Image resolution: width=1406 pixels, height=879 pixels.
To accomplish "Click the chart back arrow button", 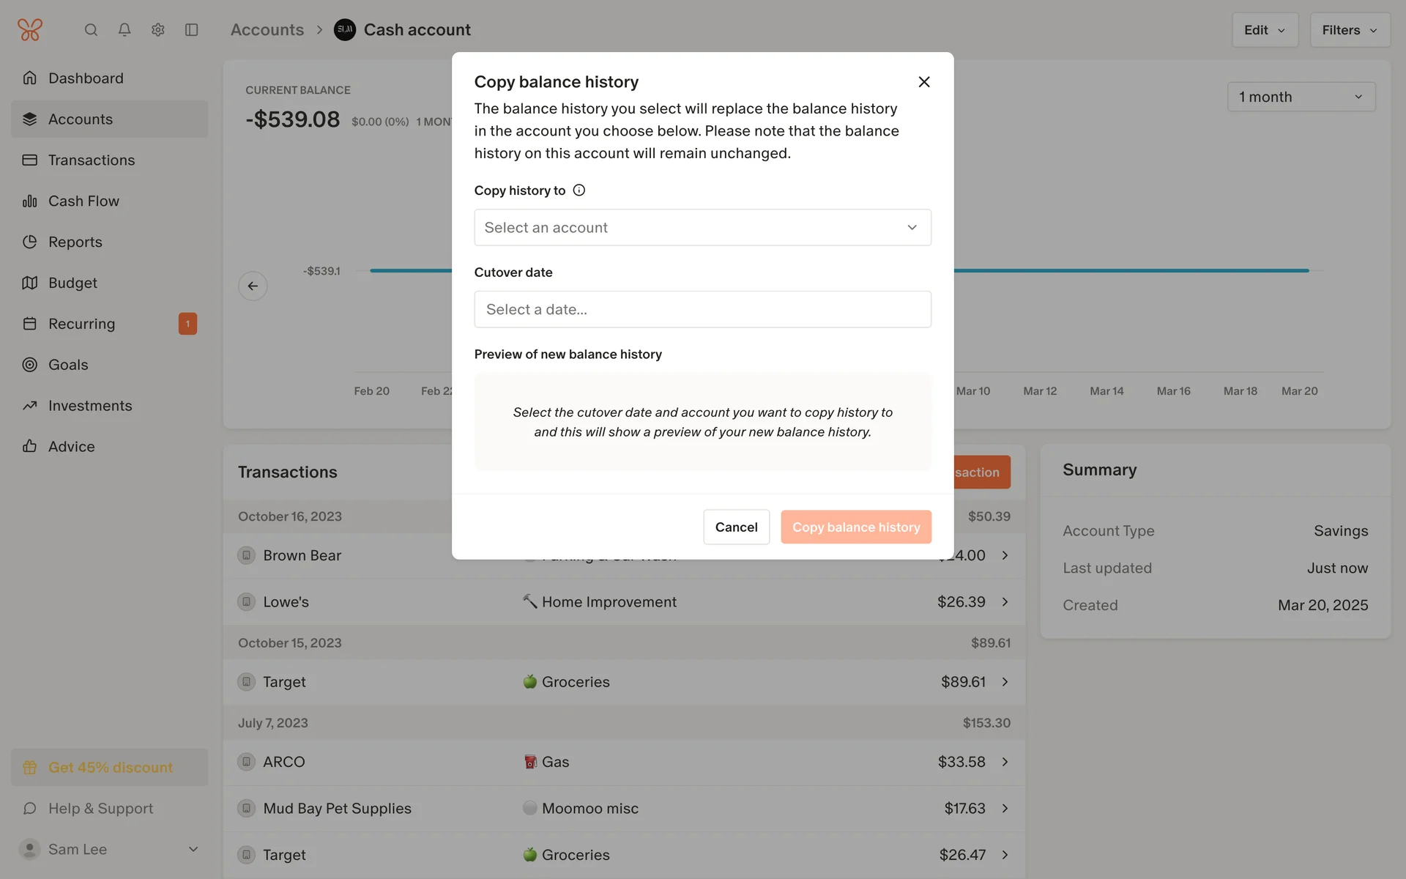I will 253,286.
